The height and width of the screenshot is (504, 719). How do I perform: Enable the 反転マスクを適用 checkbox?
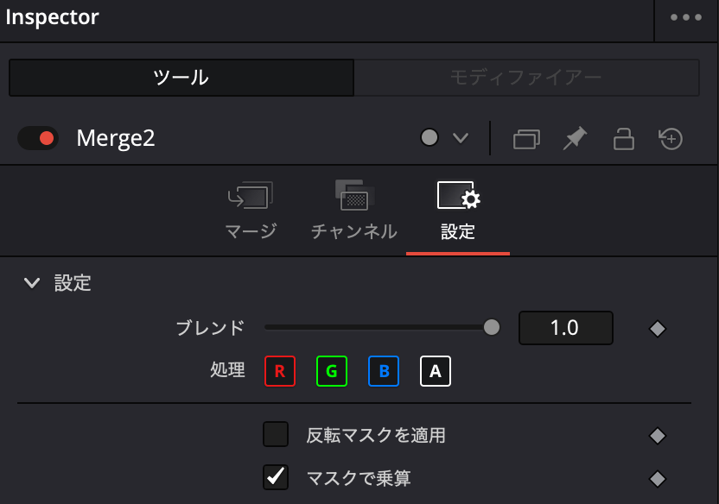pyautogui.click(x=276, y=435)
